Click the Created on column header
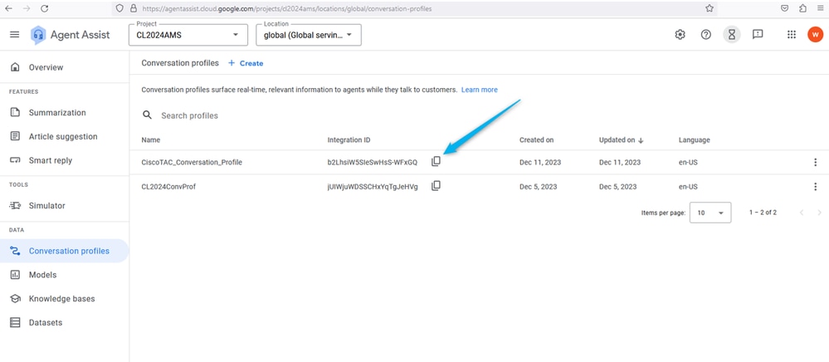This screenshot has height=362, width=829. pyautogui.click(x=537, y=139)
